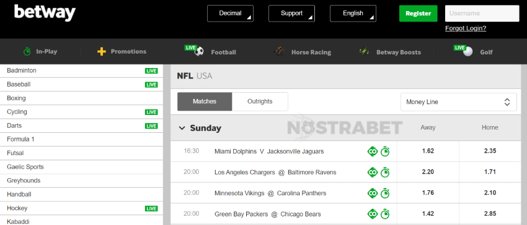Screen dimensions: 527x225
Task: Collapse the Sunday matches section
Action: [x=182, y=128]
